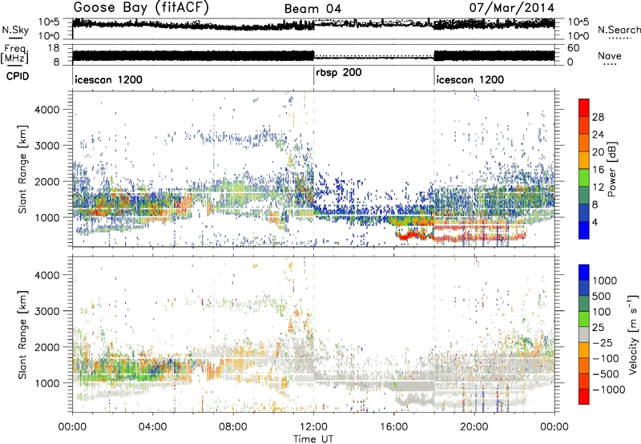Click the 'Power [dB]' color bar label
This screenshot has height=444, width=641.
click(x=612, y=169)
